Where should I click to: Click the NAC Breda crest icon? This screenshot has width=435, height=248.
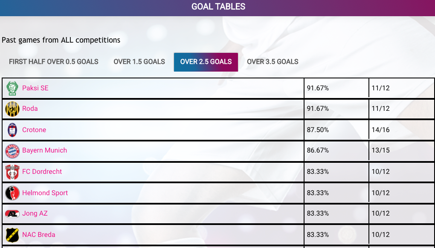click(x=12, y=235)
